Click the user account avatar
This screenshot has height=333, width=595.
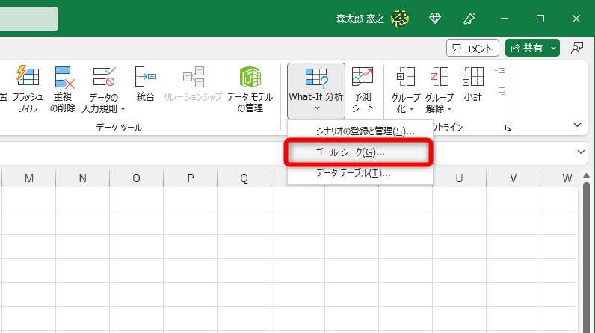coord(400,18)
